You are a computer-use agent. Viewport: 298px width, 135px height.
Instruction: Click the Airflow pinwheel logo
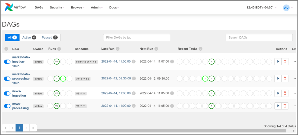[9, 8]
